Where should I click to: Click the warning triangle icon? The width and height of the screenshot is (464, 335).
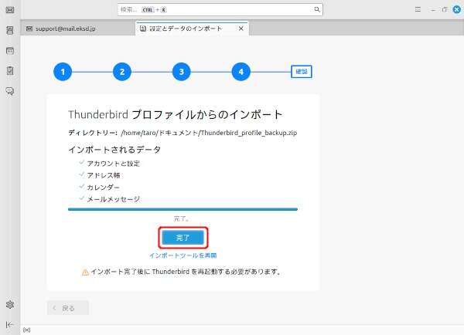(x=85, y=272)
